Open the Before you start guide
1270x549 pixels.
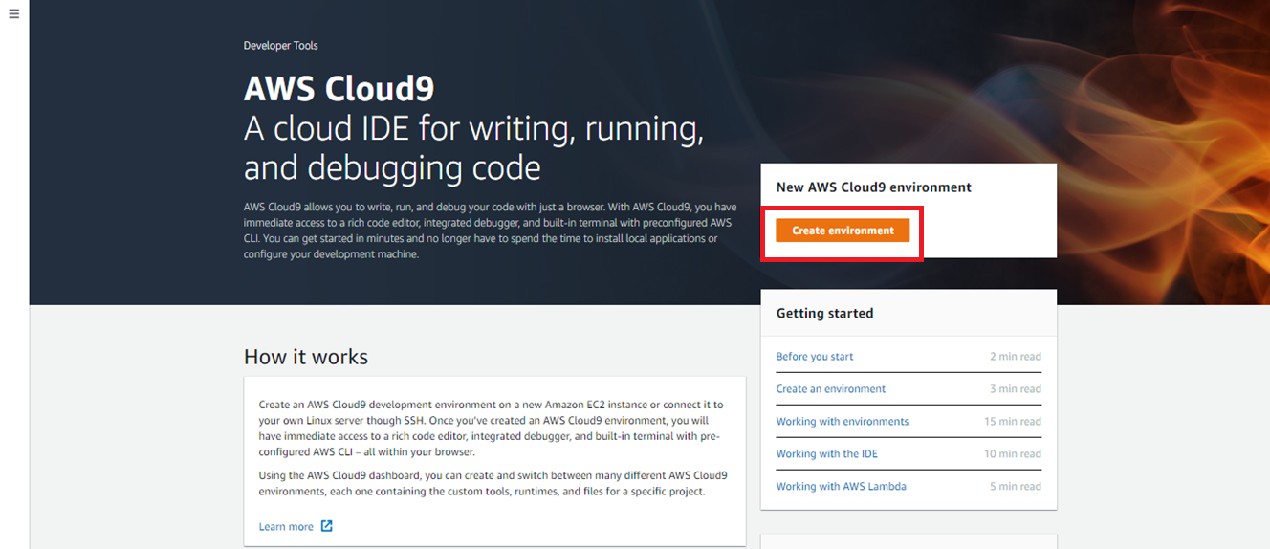coord(815,357)
